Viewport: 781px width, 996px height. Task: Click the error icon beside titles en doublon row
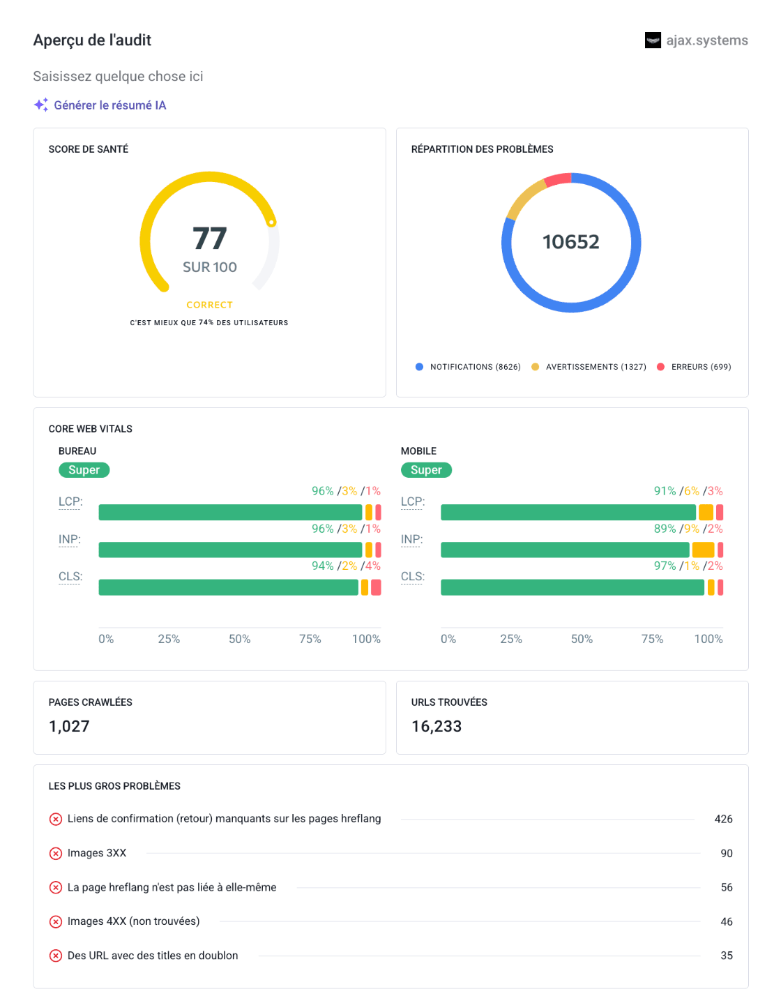pos(56,956)
